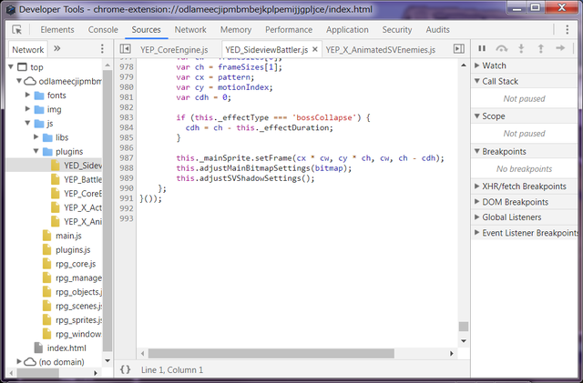Screen dimensions: 583x383
Task: Open DevTools three-dot customize menu
Action: coord(567,30)
